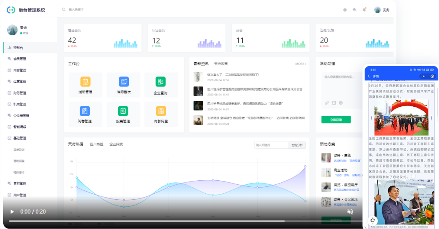The image size is (439, 229).
Task: Click the 智能分析 button
Action: pyautogui.click(x=297, y=145)
